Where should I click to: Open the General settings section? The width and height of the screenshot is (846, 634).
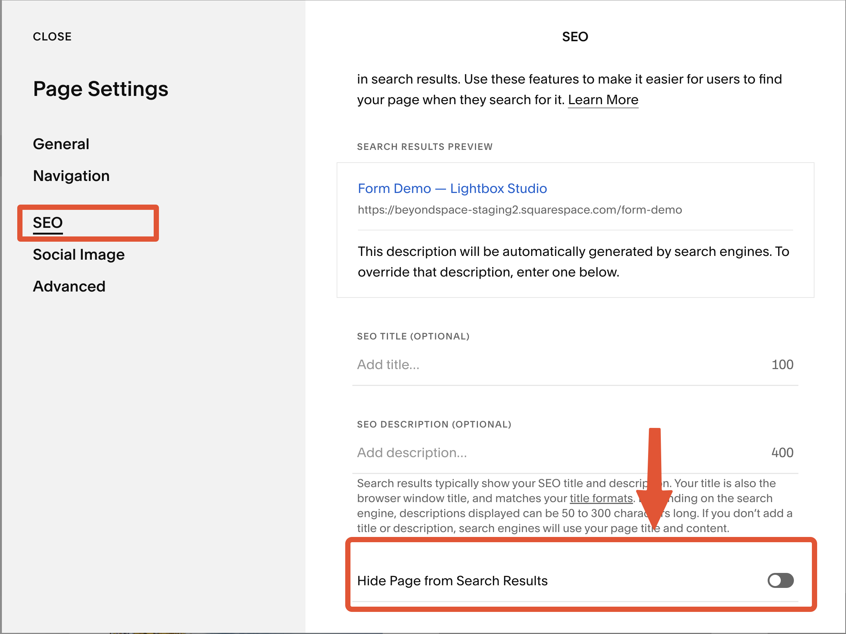click(61, 144)
